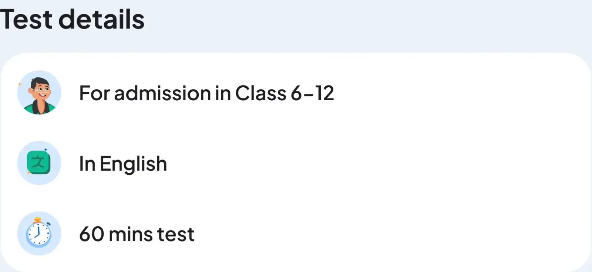Click the student's glasses in the avatar

pos(41,90)
